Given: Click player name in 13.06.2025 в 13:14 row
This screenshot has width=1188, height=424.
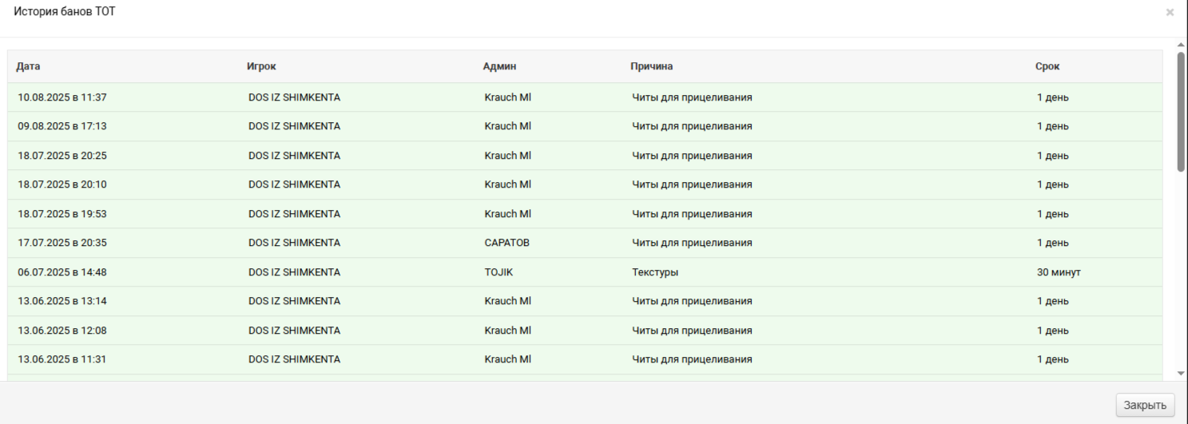Looking at the screenshot, I should pos(294,301).
